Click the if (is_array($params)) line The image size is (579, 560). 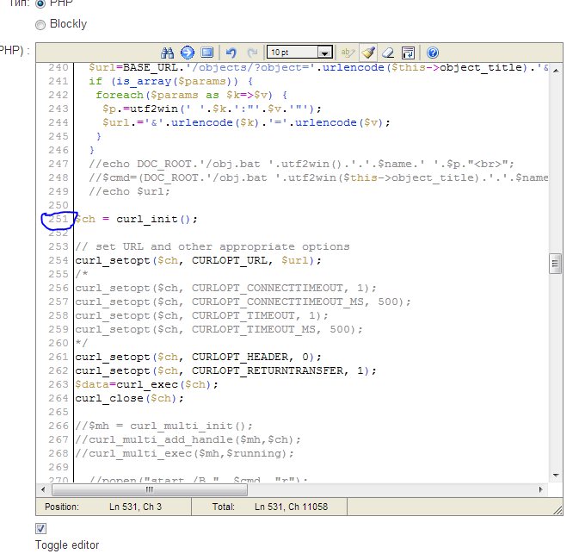170,81
